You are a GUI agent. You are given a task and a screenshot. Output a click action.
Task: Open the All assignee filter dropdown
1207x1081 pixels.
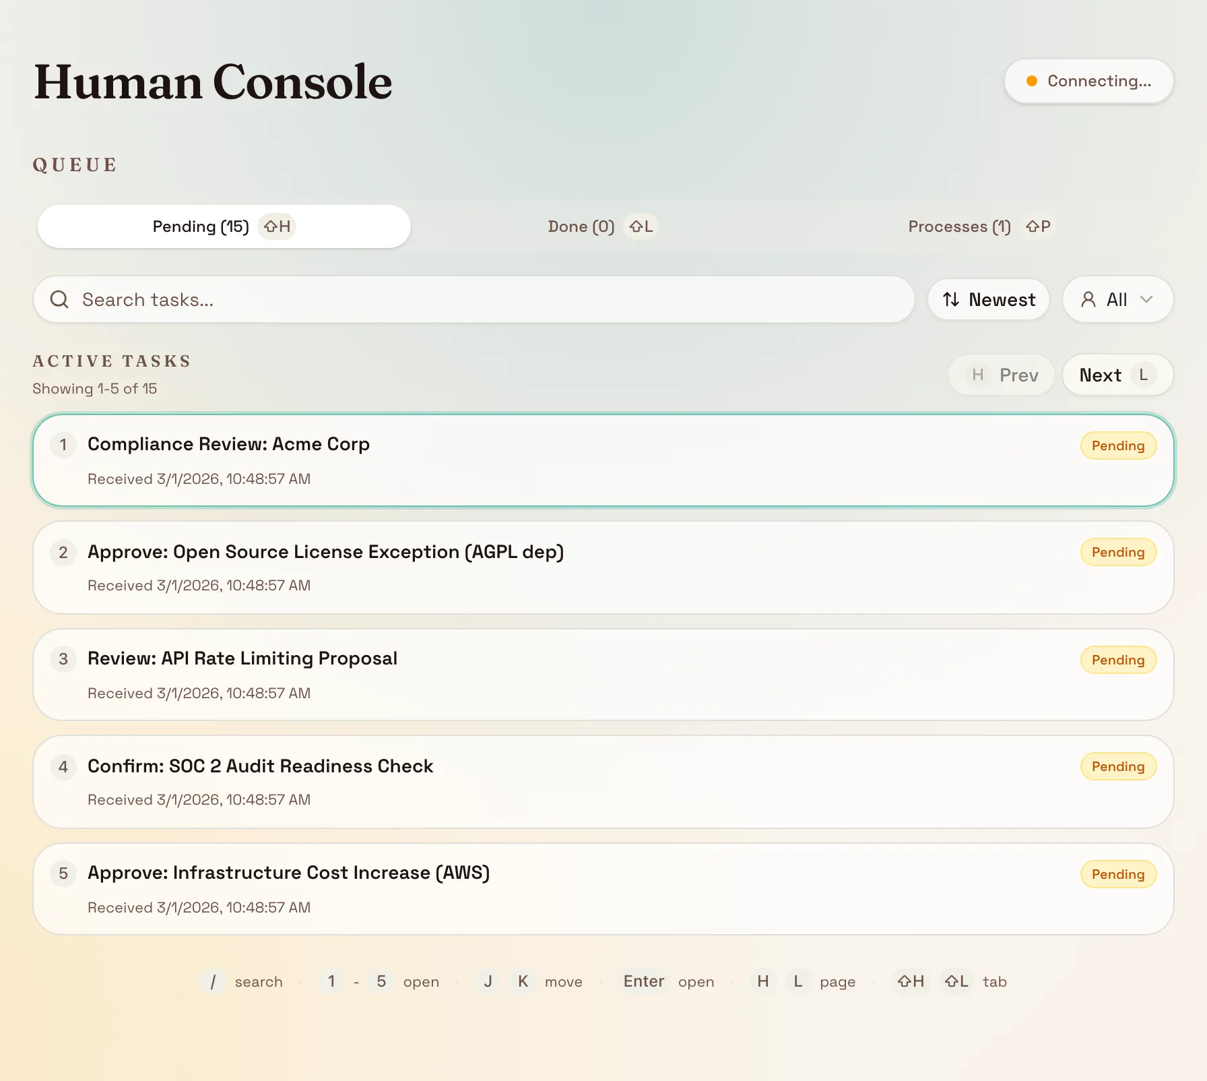point(1117,299)
